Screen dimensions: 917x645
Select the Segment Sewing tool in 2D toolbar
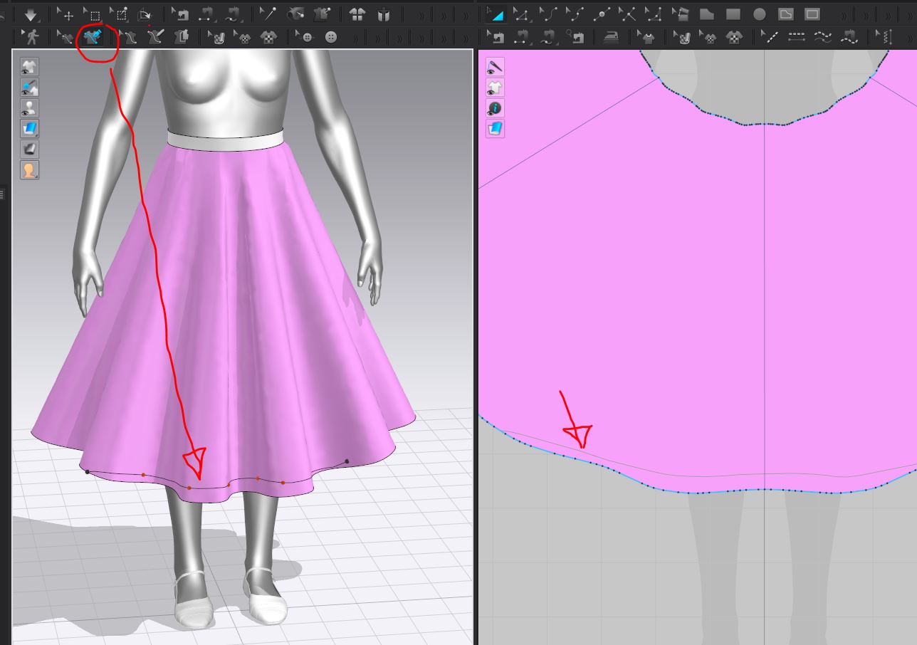click(497, 37)
